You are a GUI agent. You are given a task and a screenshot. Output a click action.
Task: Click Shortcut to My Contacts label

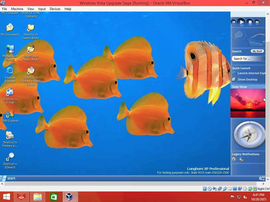(x=31, y=15)
